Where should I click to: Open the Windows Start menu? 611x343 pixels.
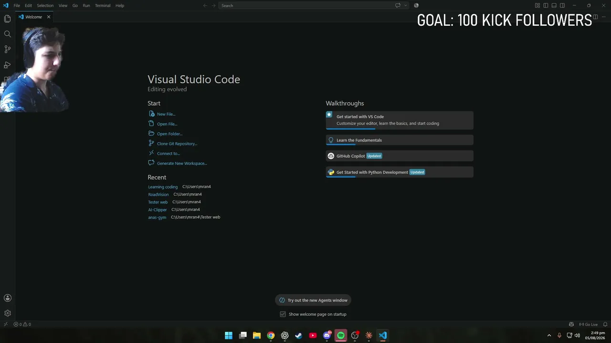pyautogui.click(x=229, y=335)
